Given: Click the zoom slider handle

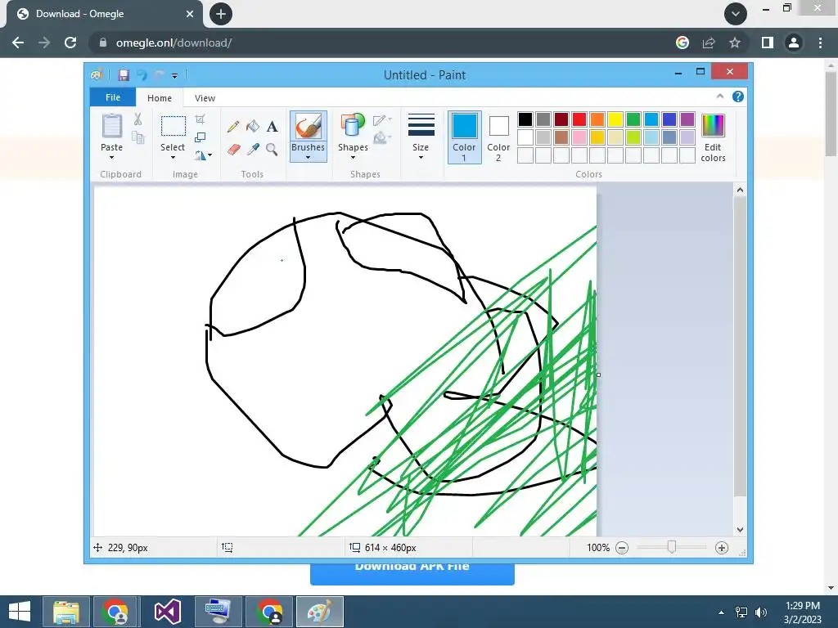Looking at the screenshot, I should pyautogui.click(x=672, y=547).
